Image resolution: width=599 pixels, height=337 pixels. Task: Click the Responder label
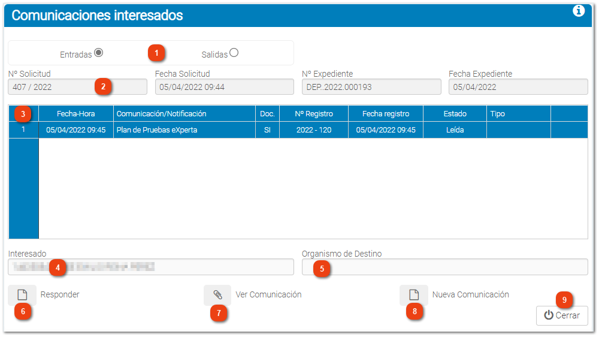coord(60,294)
